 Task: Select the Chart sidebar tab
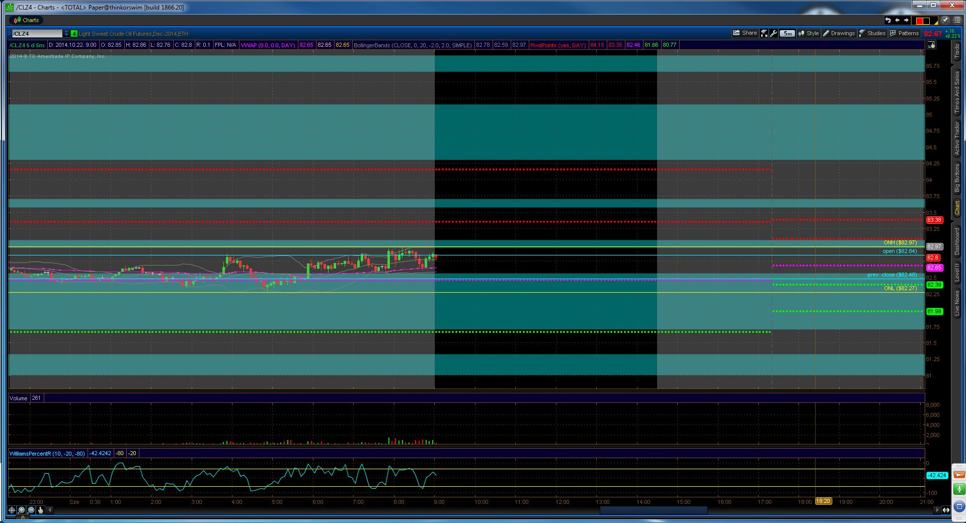(957, 208)
